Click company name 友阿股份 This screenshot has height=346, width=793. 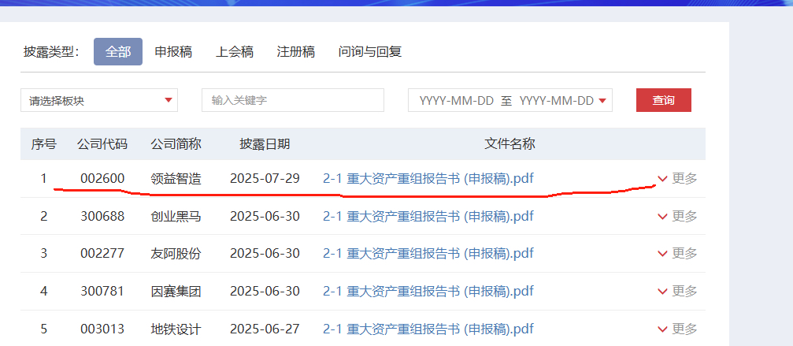coord(176,253)
